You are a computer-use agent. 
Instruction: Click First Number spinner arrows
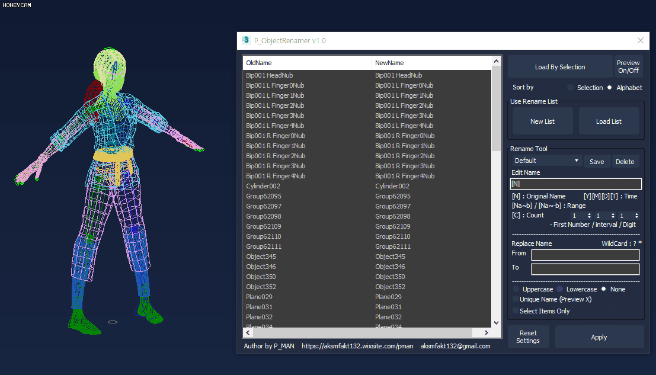589,216
